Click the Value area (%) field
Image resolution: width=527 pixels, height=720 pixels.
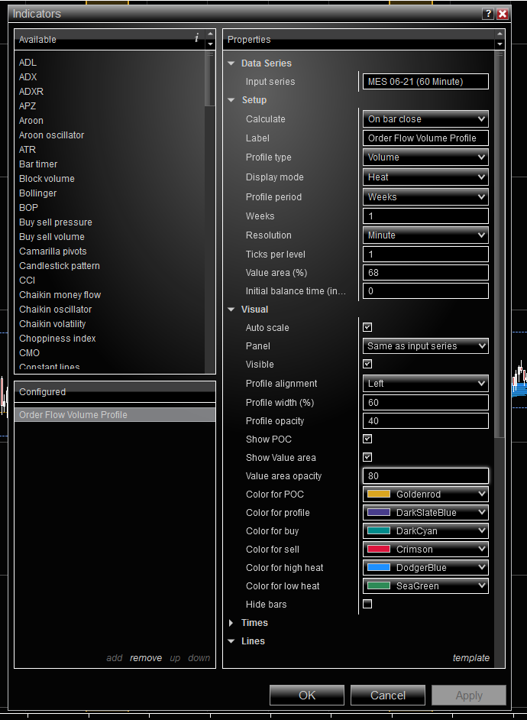(x=425, y=272)
